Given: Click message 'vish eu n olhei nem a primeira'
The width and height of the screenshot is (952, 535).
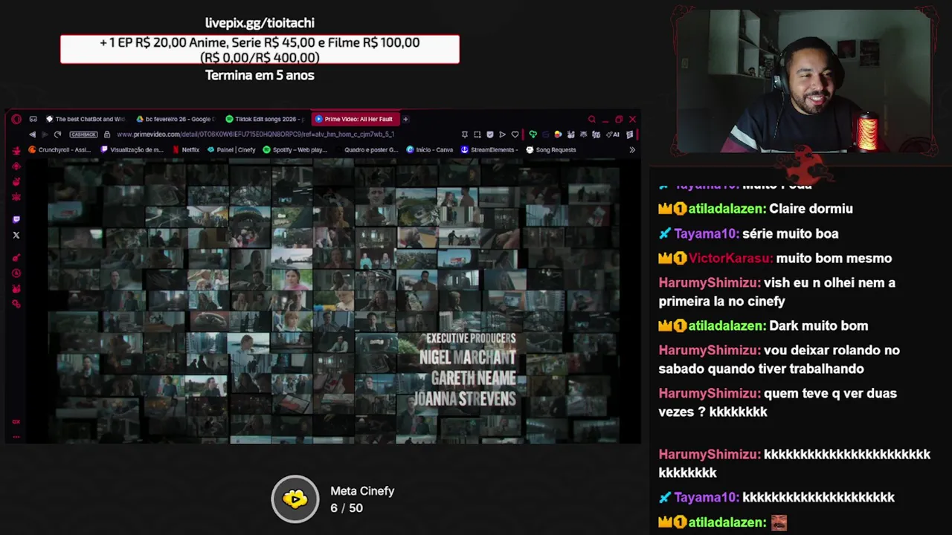Looking at the screenshot, I should click(777, 291).
